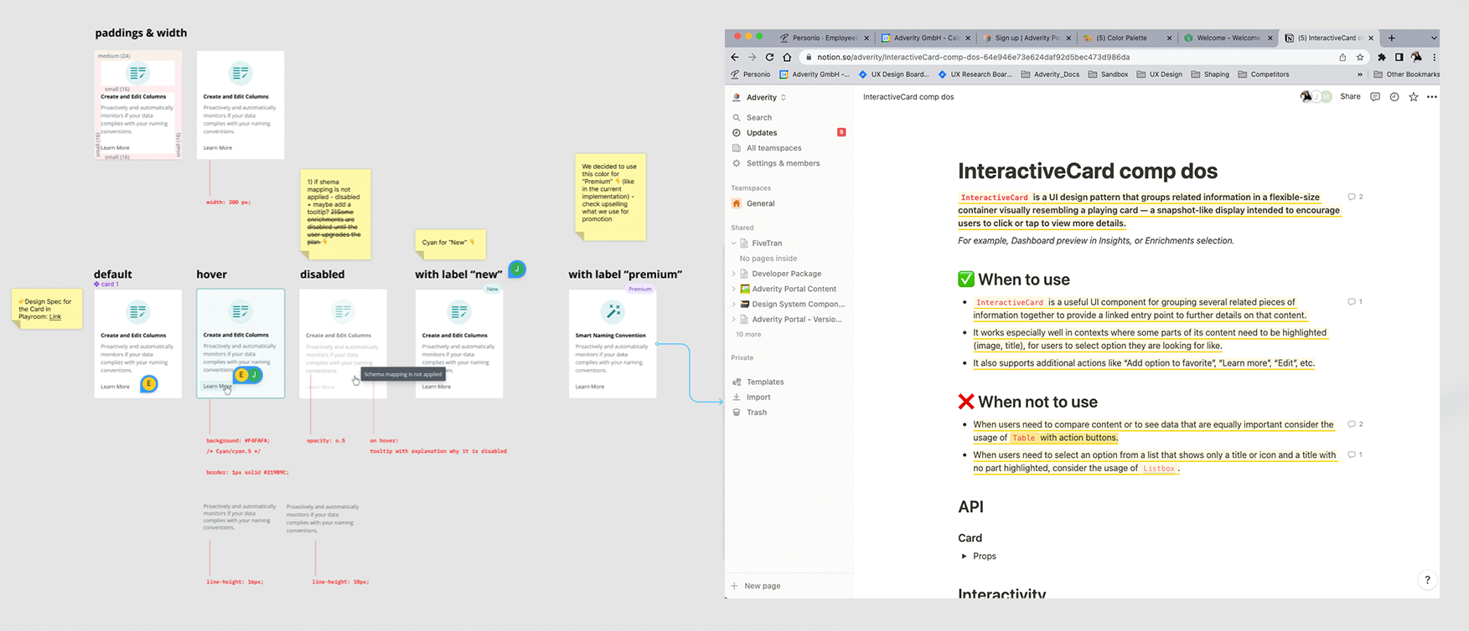Open page updates history clock icon
This screenshot has height=631, width=1469.
[x=1394, y=97]
